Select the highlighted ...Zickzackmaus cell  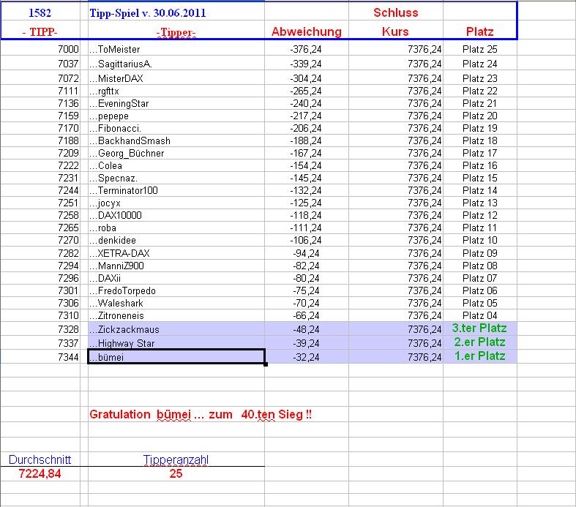pos(176,329)
